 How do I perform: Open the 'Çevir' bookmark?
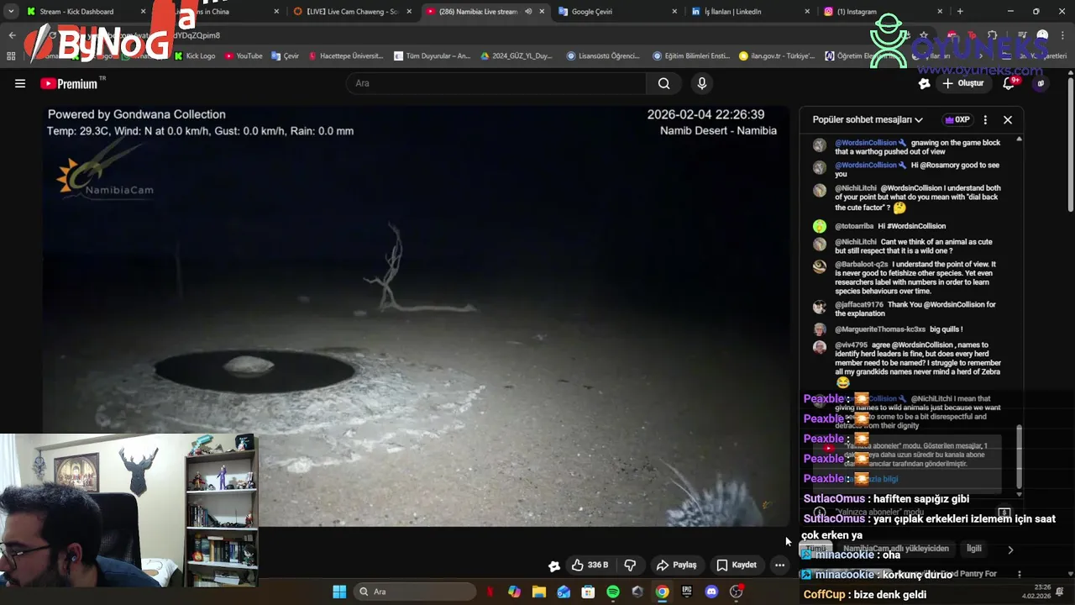(x=285, y=56)
